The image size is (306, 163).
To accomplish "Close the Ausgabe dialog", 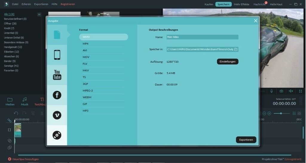I will 255,21.
